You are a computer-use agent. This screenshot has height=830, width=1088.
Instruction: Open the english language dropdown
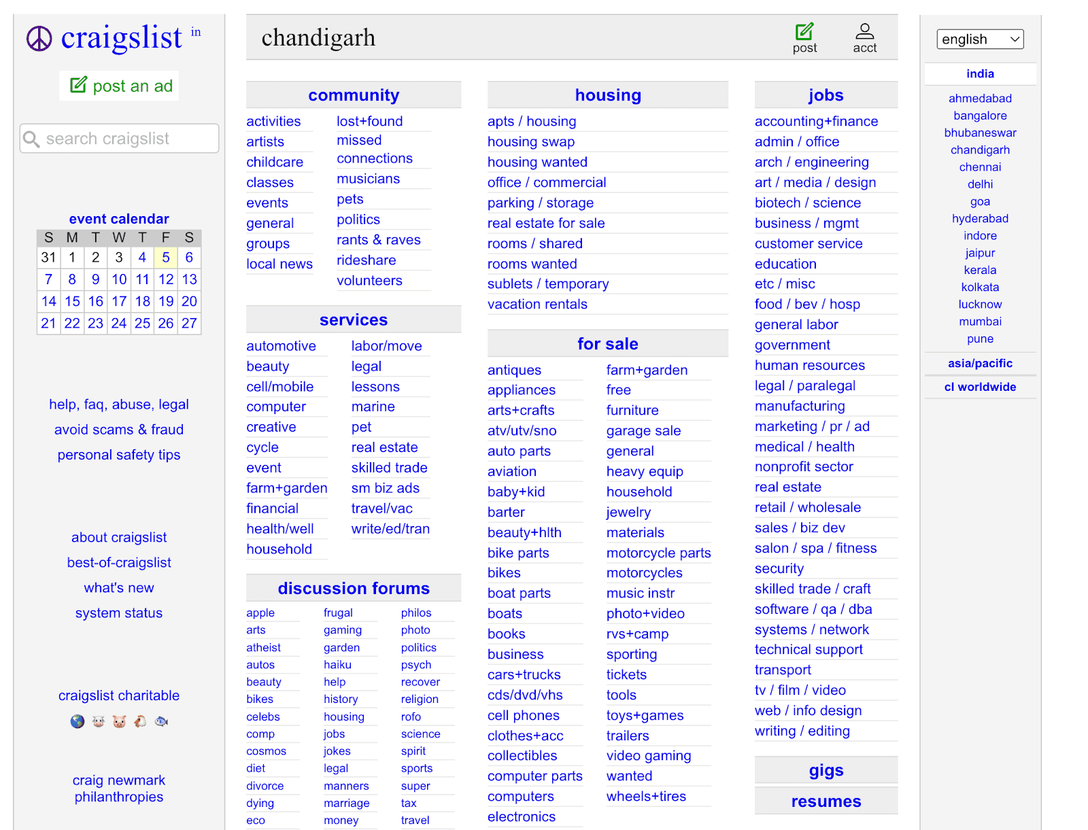980,39
